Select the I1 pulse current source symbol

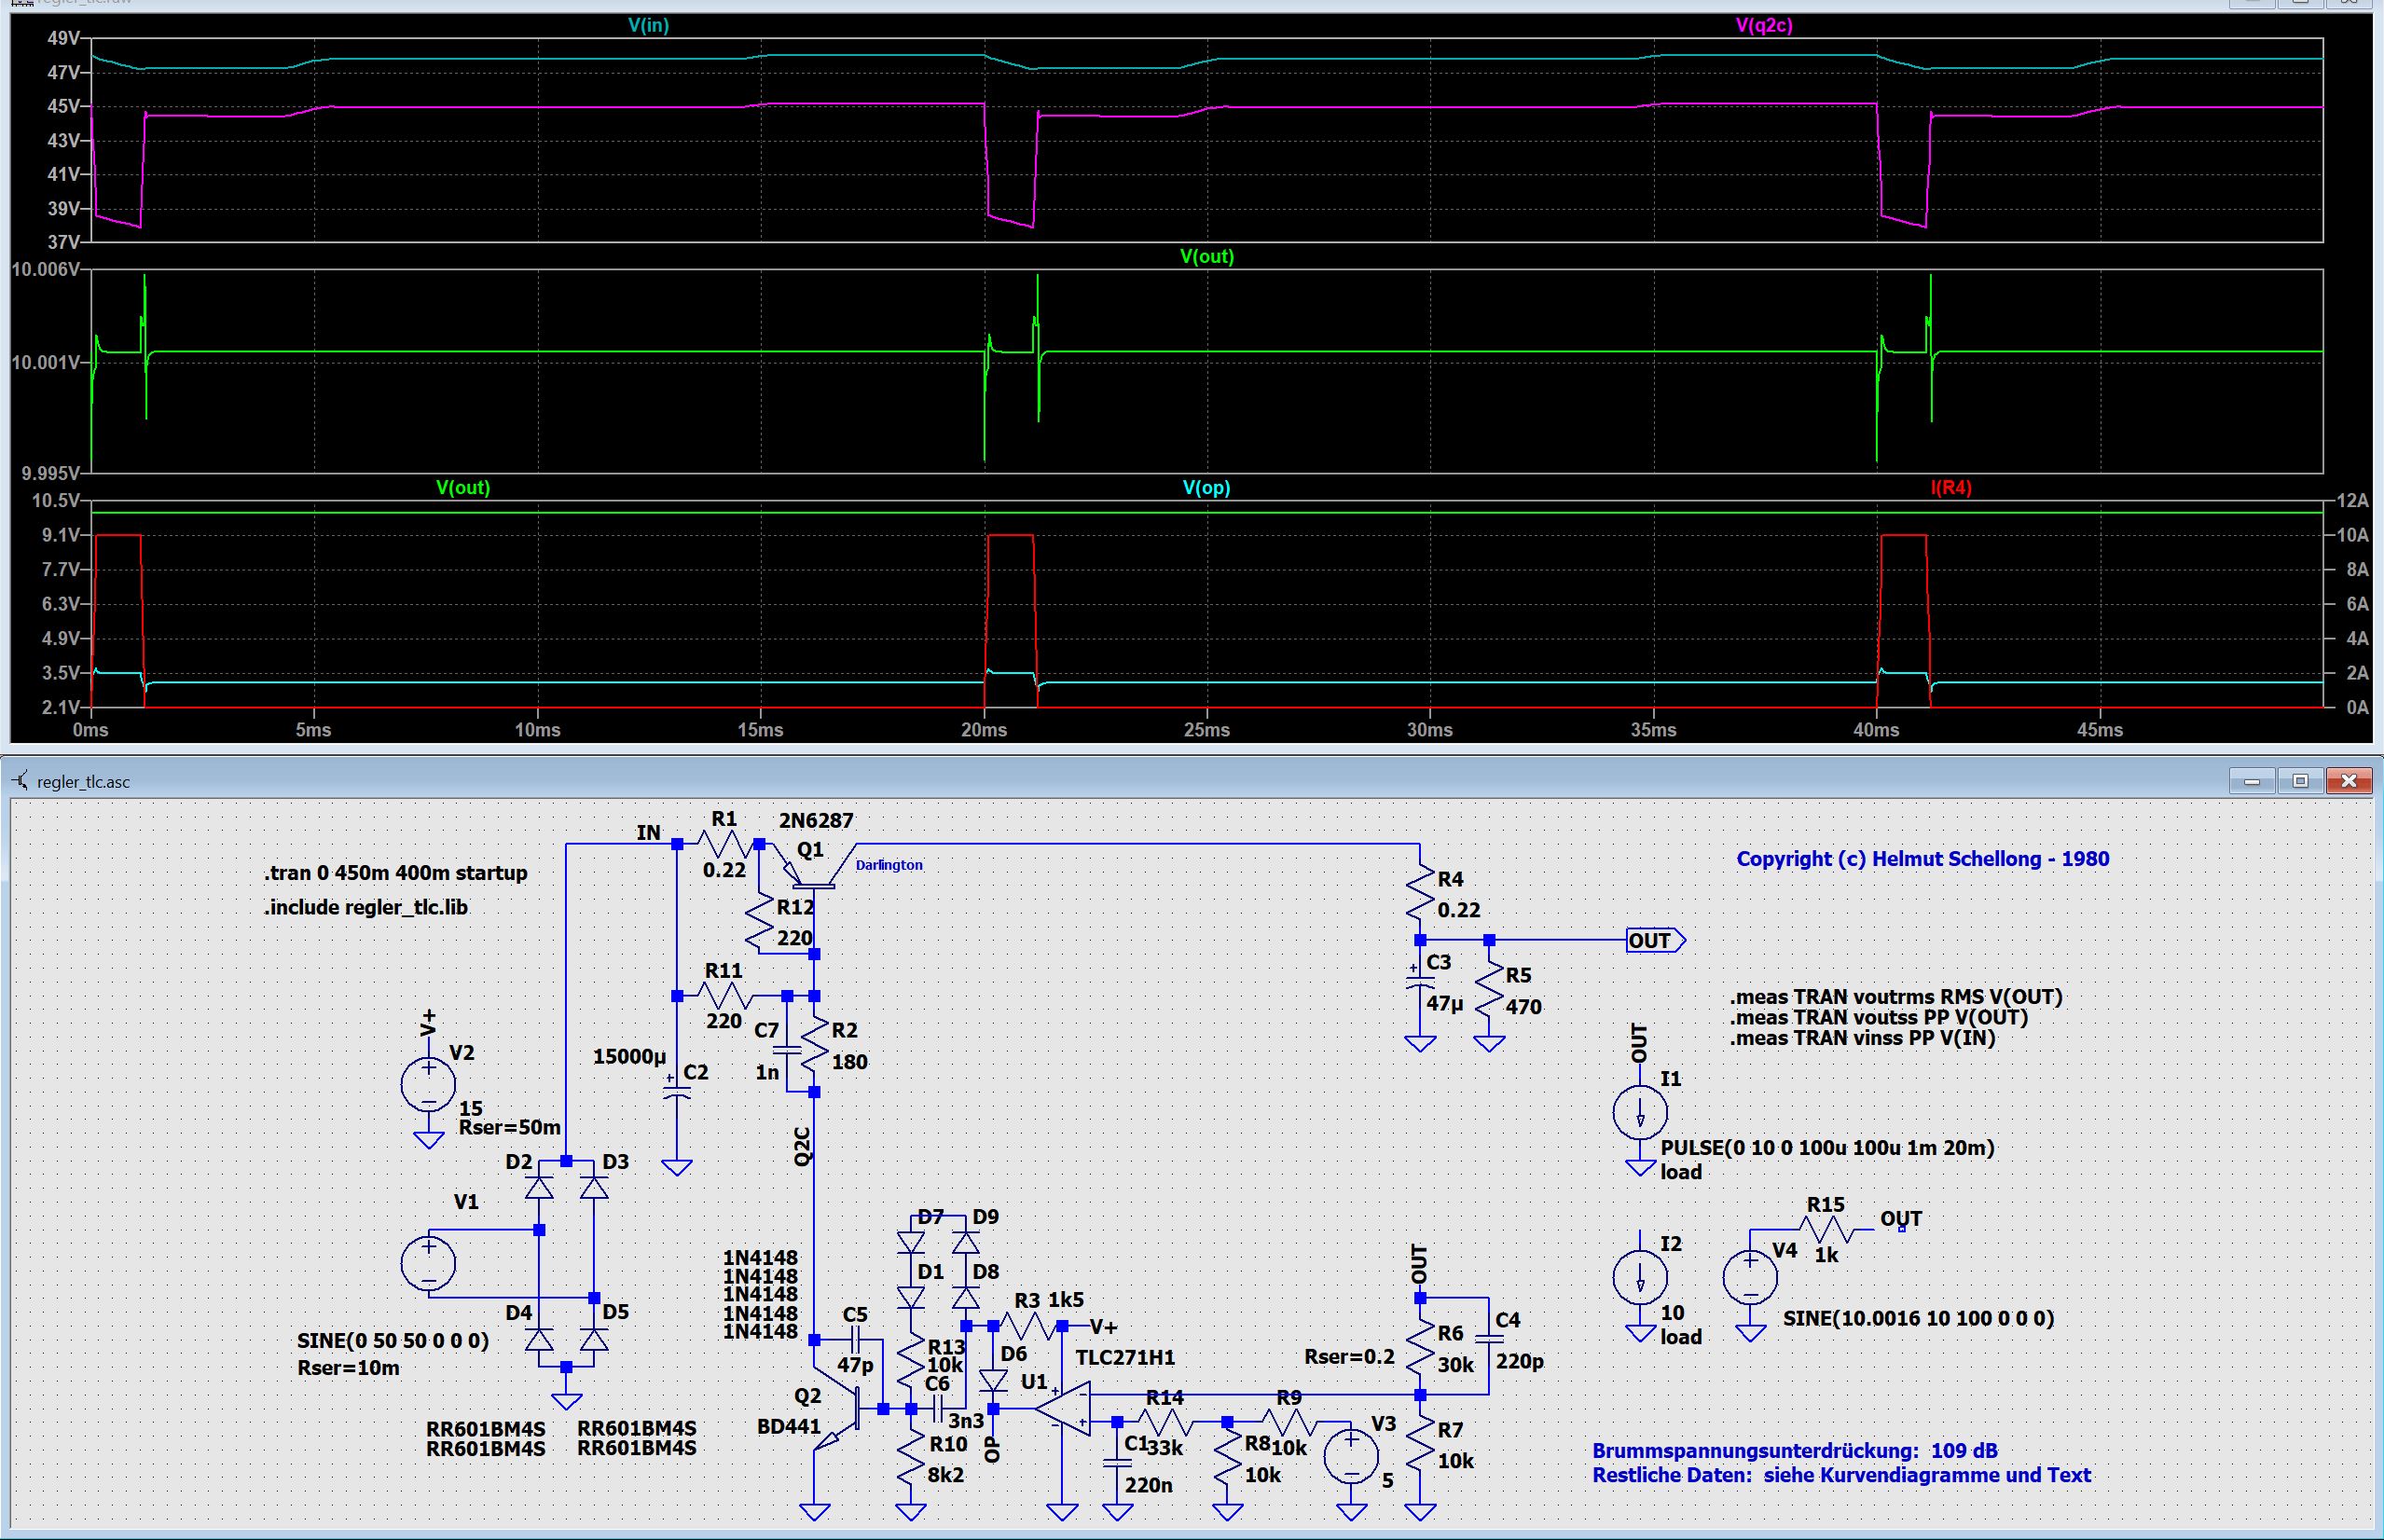point(1640,1112)
